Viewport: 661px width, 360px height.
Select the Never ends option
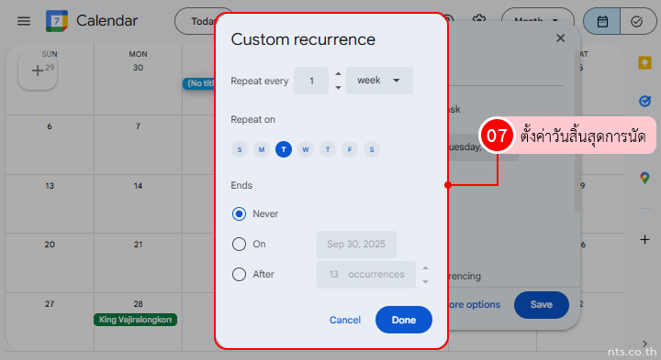[239, 213]
